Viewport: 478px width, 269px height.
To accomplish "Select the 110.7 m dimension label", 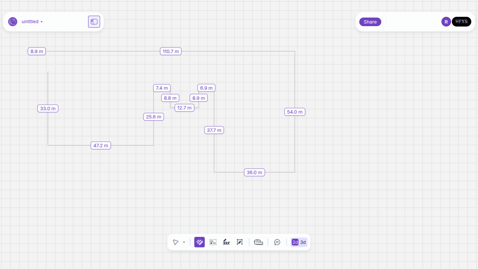I will [171, 51].
